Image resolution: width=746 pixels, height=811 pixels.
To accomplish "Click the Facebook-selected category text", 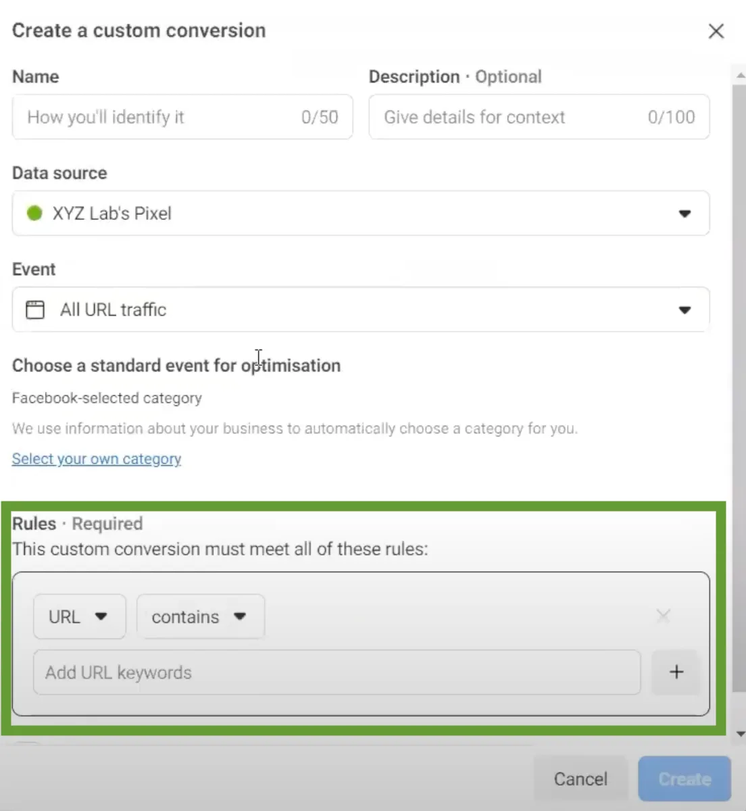I will pyautogui.click(x=107, y=398).
